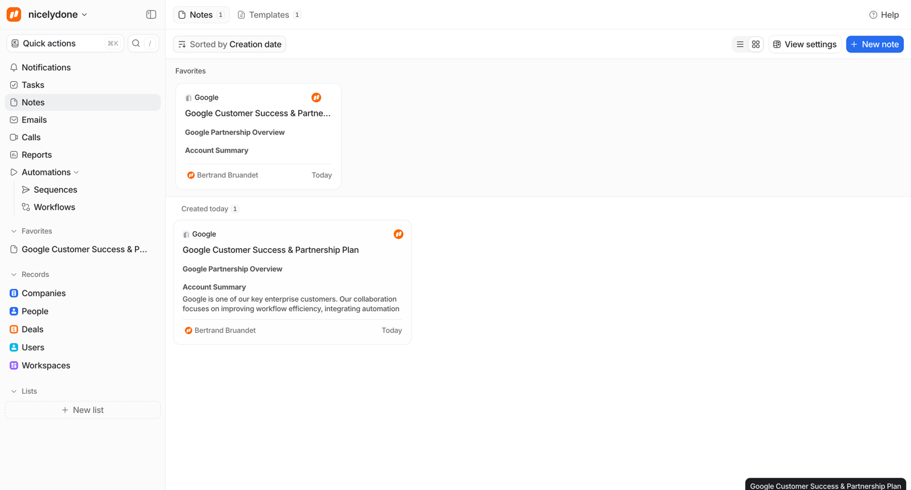Click the favorite note document icon in sidebar
Screen dimensions: 911x490
(14, 249)
